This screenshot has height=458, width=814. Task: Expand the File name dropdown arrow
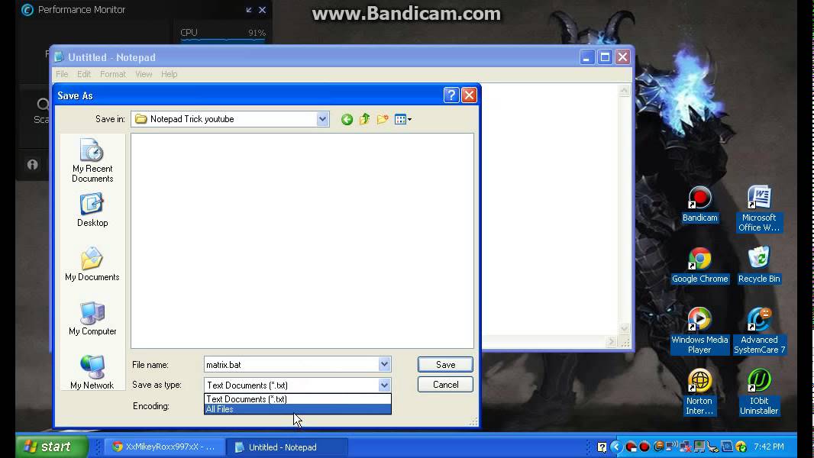[384, 364]
